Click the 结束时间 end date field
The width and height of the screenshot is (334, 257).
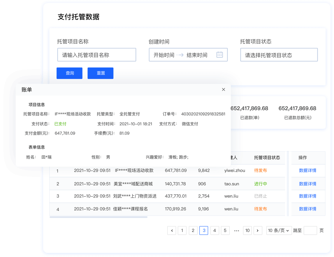pos(197,55)
